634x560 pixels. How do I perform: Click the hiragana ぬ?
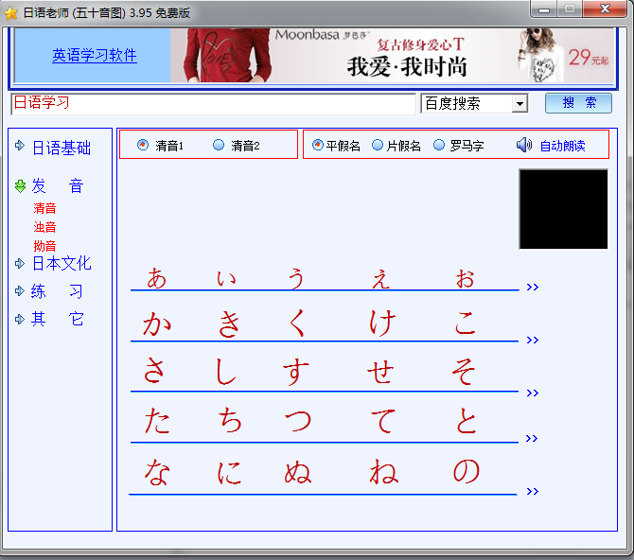pyautogui.click(x=298, y=472)
